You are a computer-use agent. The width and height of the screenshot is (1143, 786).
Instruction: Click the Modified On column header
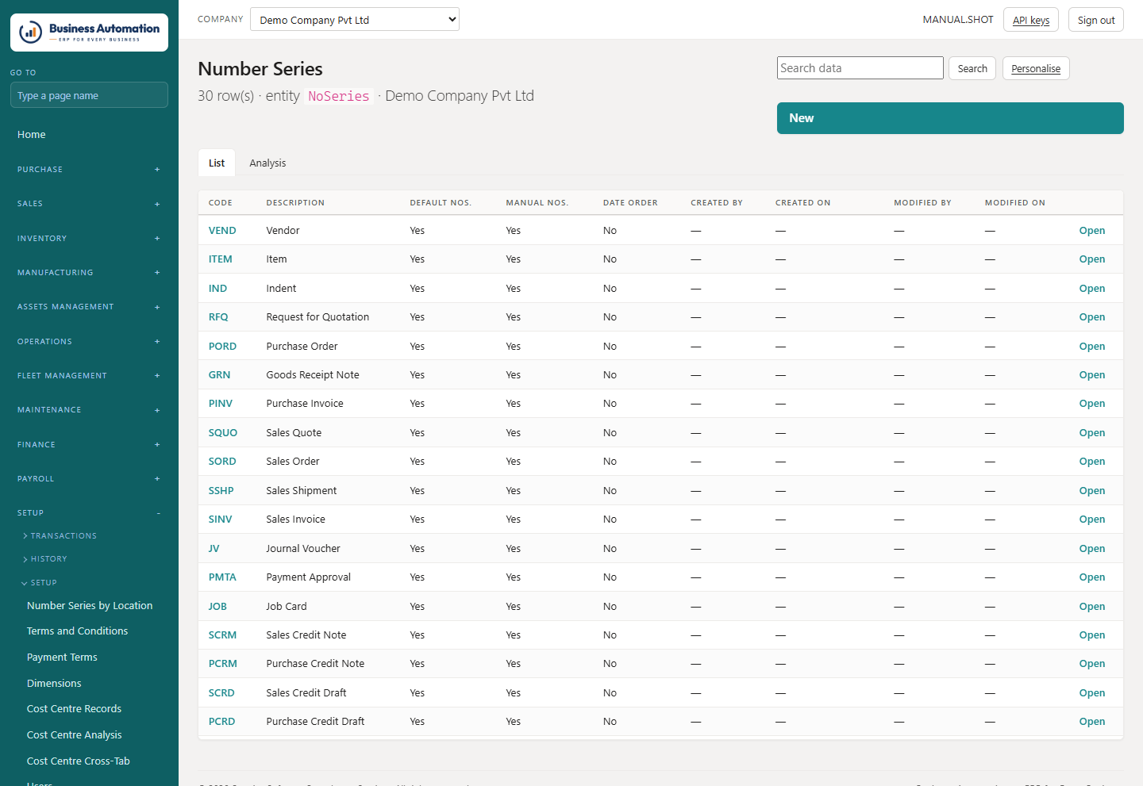coord(1015,203)
